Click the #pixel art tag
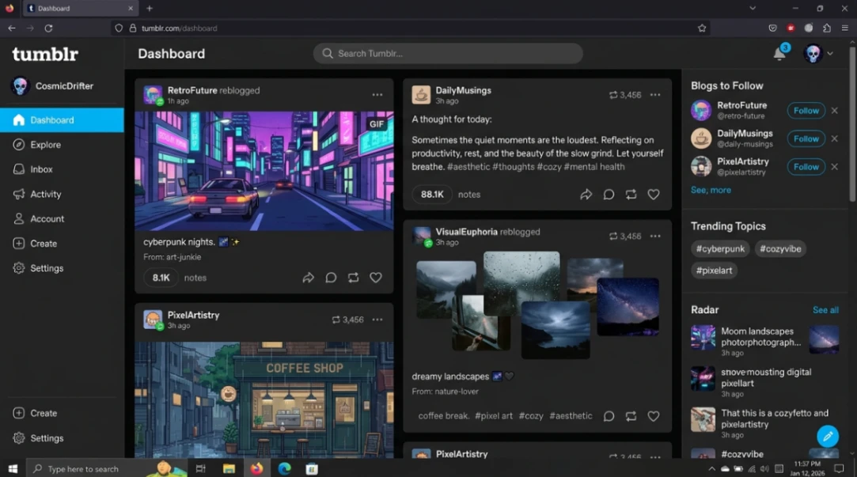857x477 pixels. click(494, 416)
